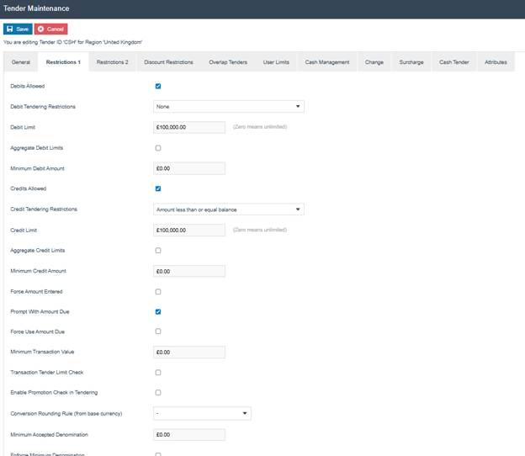This screenshot has width=525, height=456.
Task: Check Aggregate Credit Limits checkbox
Action: coord(158,251)
